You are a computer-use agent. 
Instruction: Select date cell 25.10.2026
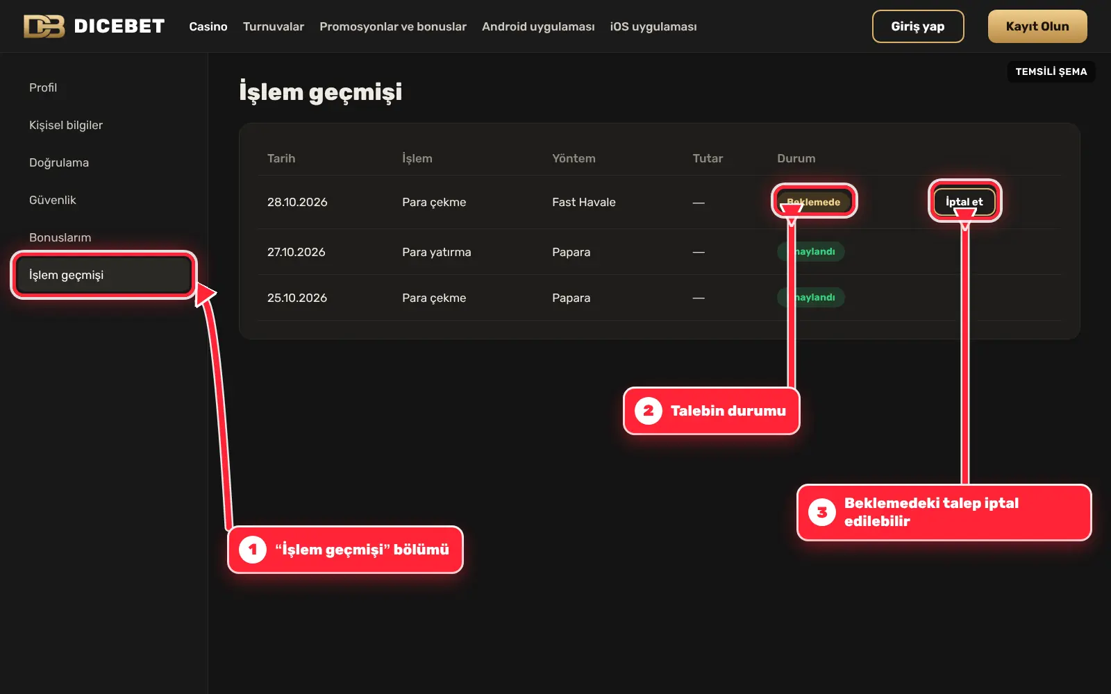coord(297,298)
